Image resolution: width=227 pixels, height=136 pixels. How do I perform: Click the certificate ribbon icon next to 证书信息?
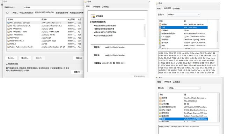point(93,16)
